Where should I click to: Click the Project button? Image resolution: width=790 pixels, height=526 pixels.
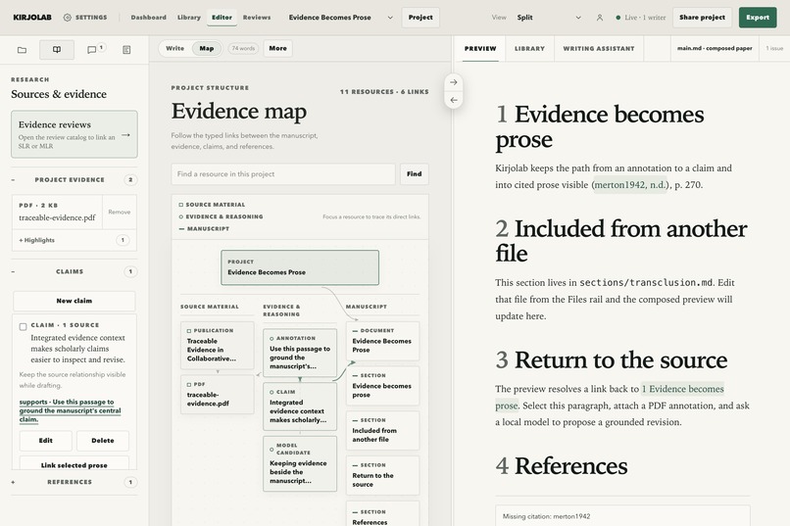tap(420, 18)
